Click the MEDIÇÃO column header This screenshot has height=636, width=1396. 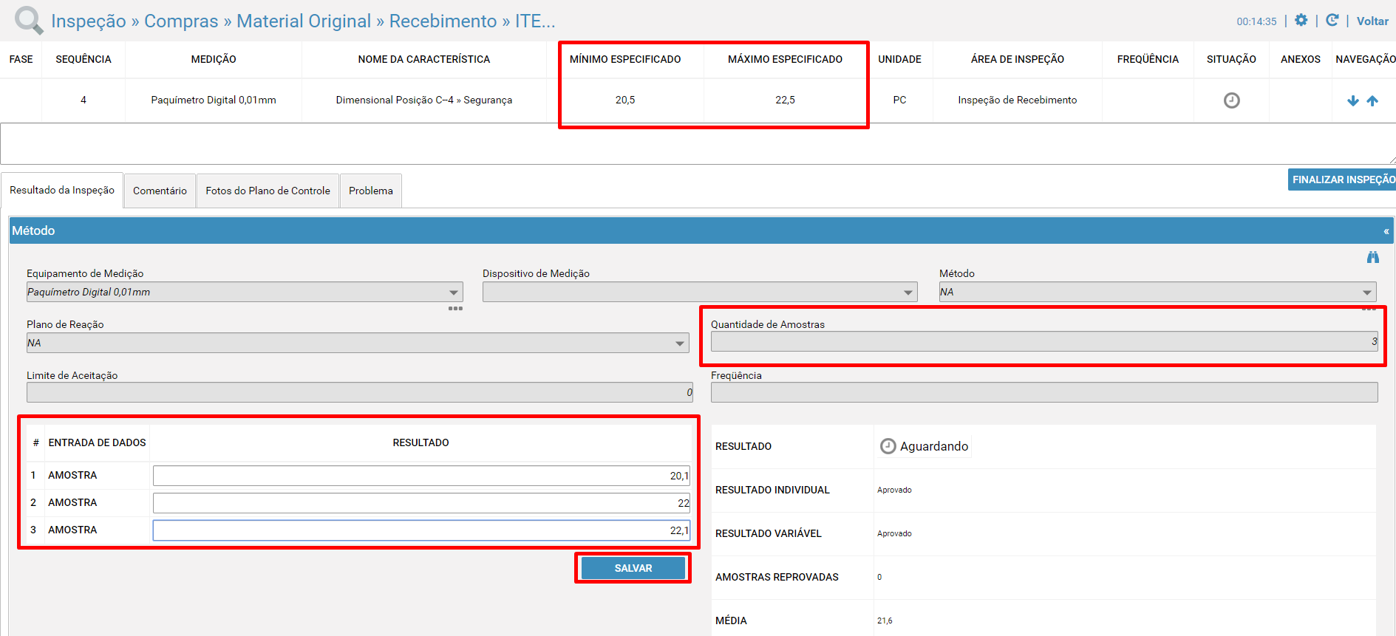[214, 59]
